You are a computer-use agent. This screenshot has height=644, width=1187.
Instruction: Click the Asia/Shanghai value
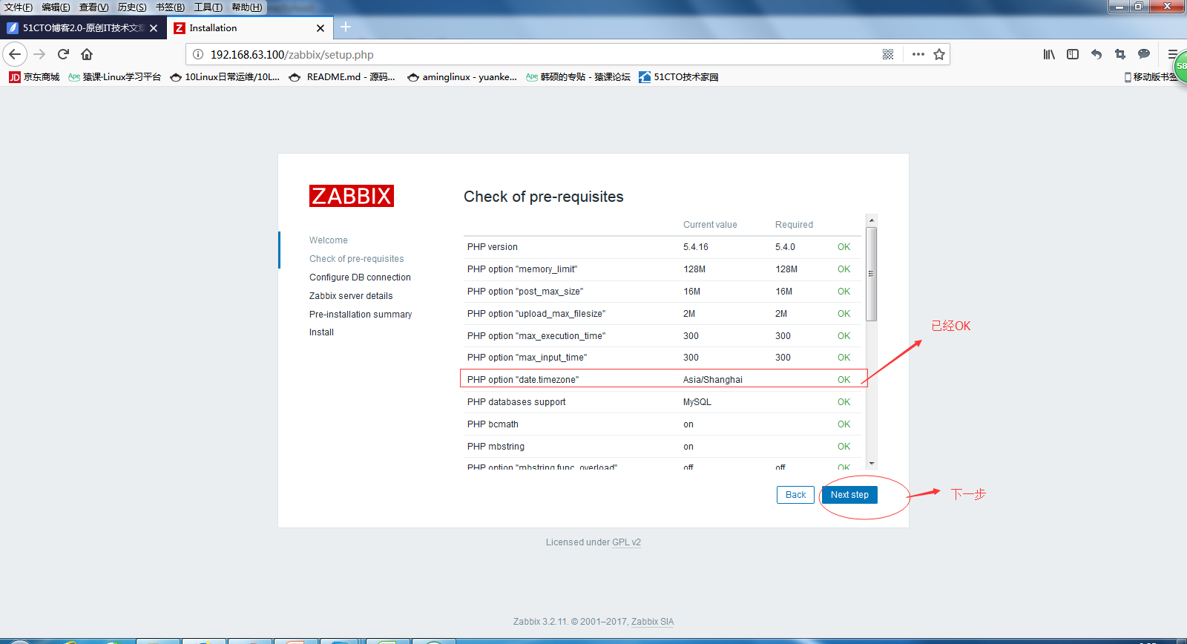pyautogui.click(x=713, y=380)
